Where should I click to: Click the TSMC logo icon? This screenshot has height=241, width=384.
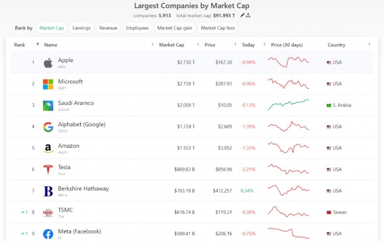48,212
